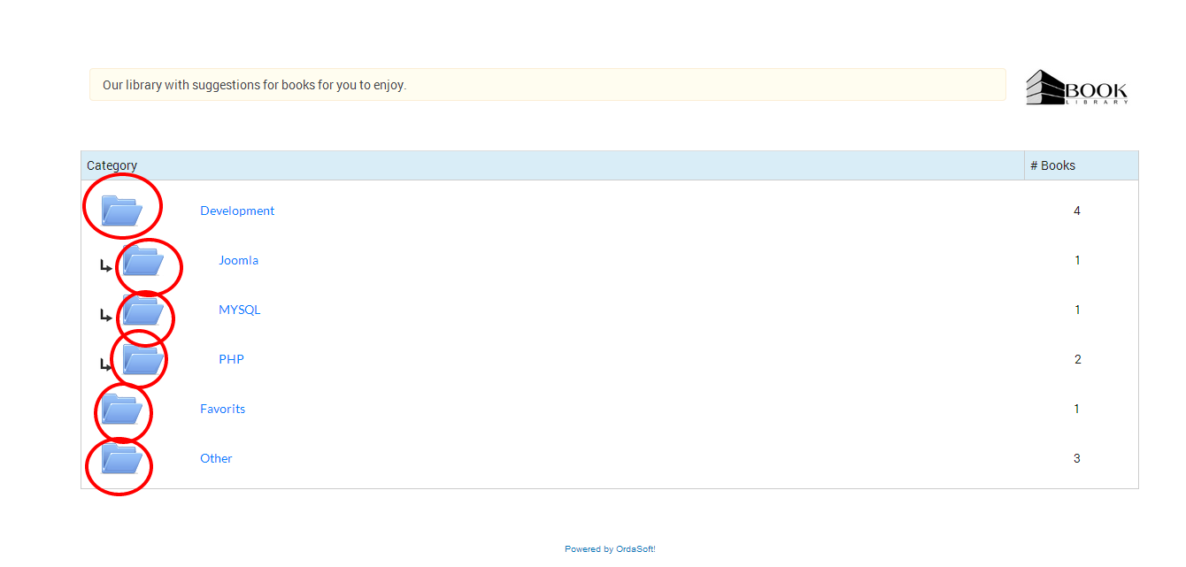Open the Joomla subcategory link
The image size is (1186, 567).
pos(238,260)
